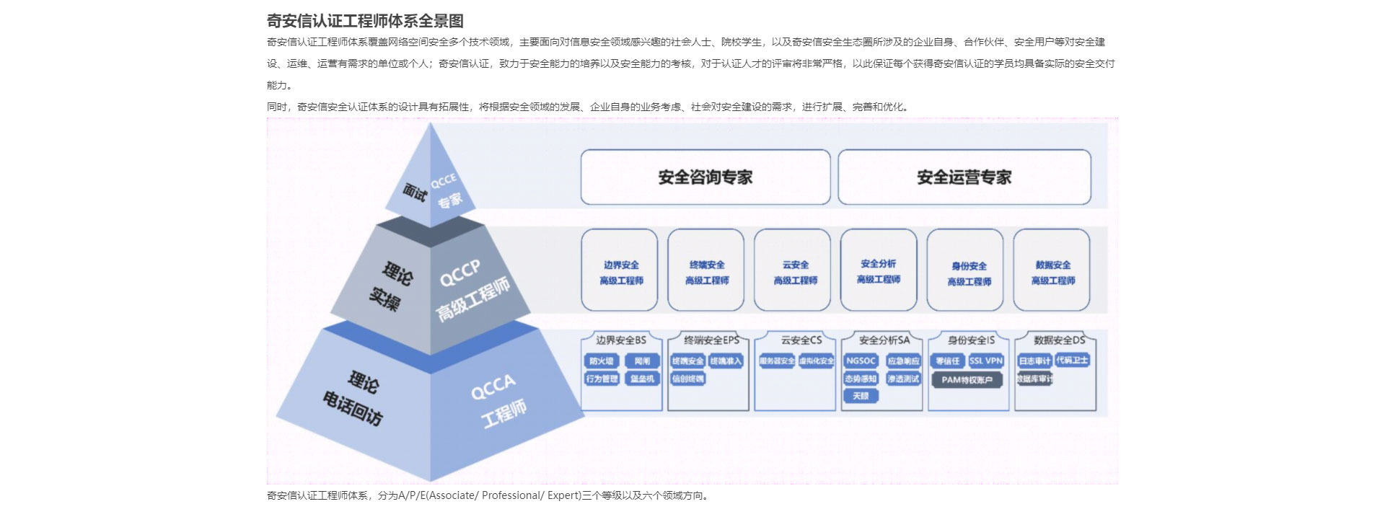Click the 行为管理 tag
Screen dimensions: 1385x517
tap(602, 379)
